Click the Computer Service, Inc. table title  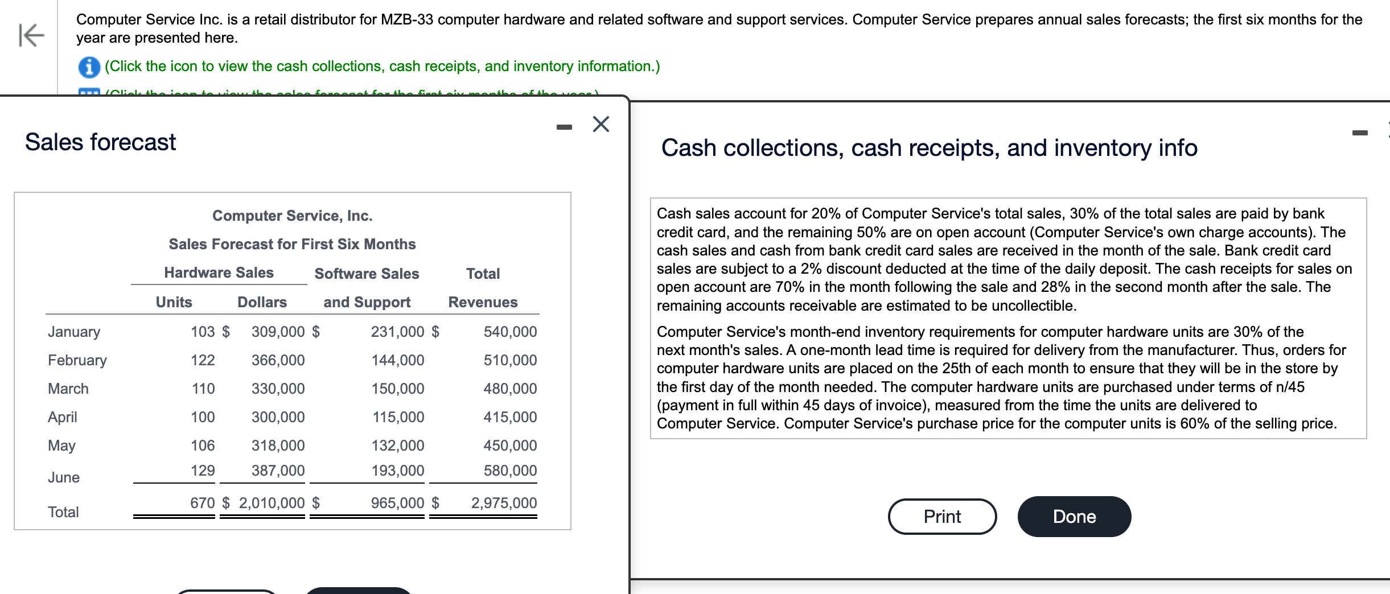(x=293, y=216)
